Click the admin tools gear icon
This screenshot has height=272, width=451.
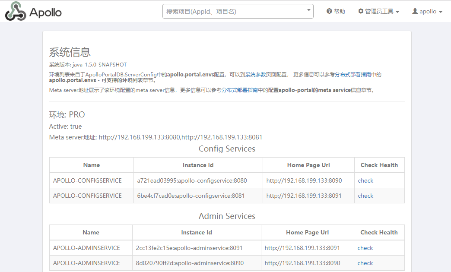tap(361, 11)
